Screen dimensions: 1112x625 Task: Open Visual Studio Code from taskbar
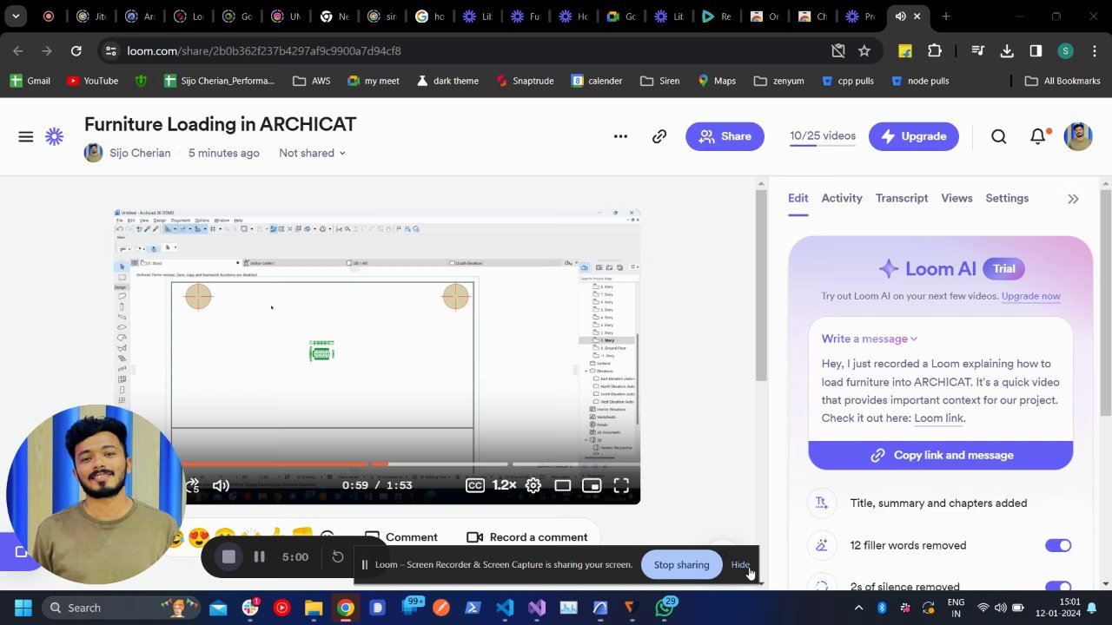pos(505,608)
